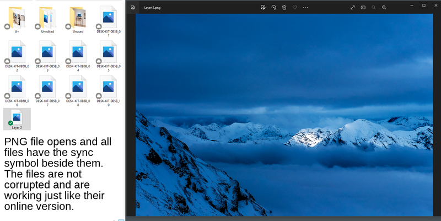
Task: Zoom in using the plus magnifier icon
Action: (x=384, y=7)
